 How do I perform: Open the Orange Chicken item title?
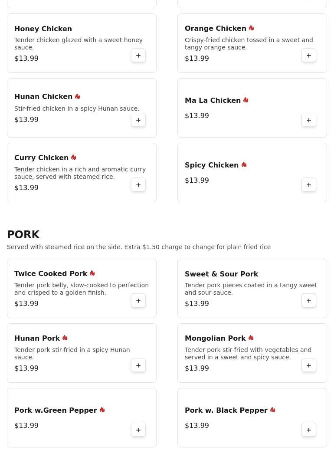(x=215, y=29)
